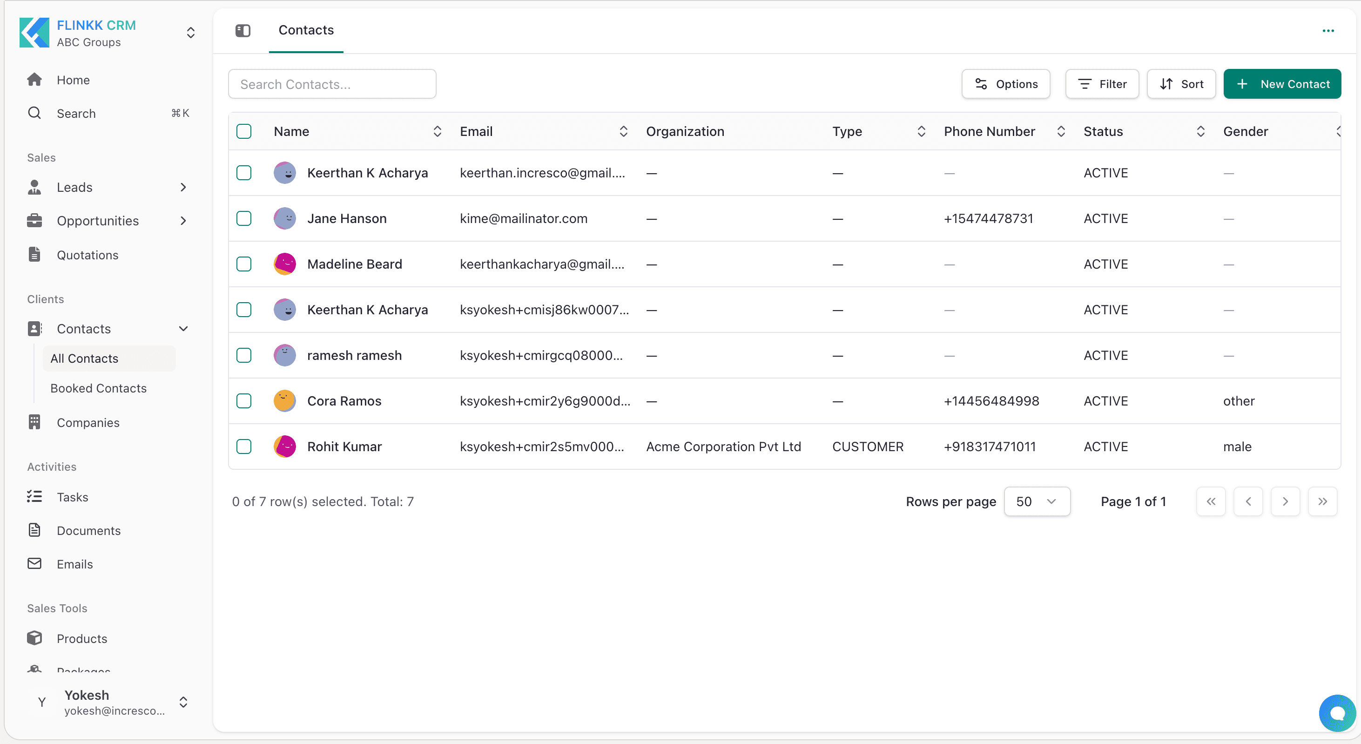Go to previous page arrow

(x=1248, y=501)
